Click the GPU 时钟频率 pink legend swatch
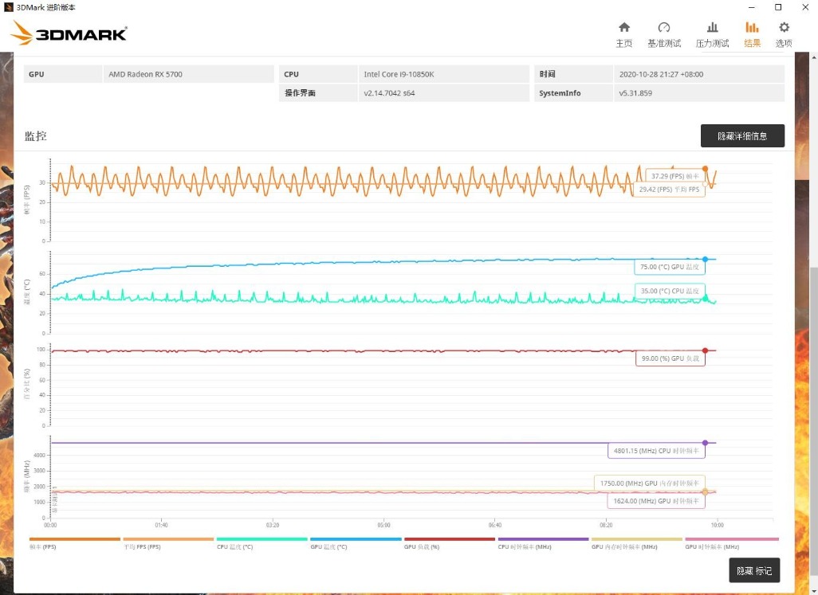818x595 pixels. tap(731, 539)
